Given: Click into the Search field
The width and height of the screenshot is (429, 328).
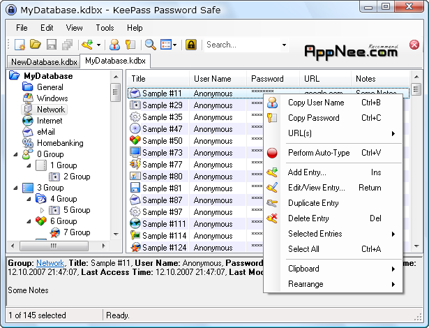Looking at the screenshot, I should [x=242, y=45].
